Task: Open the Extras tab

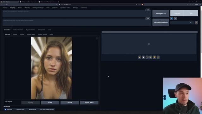Action: [20, 8]
